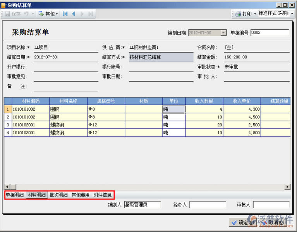
Task: Click the horizontal scrollbar right arrow
Action: coord(287,187)
